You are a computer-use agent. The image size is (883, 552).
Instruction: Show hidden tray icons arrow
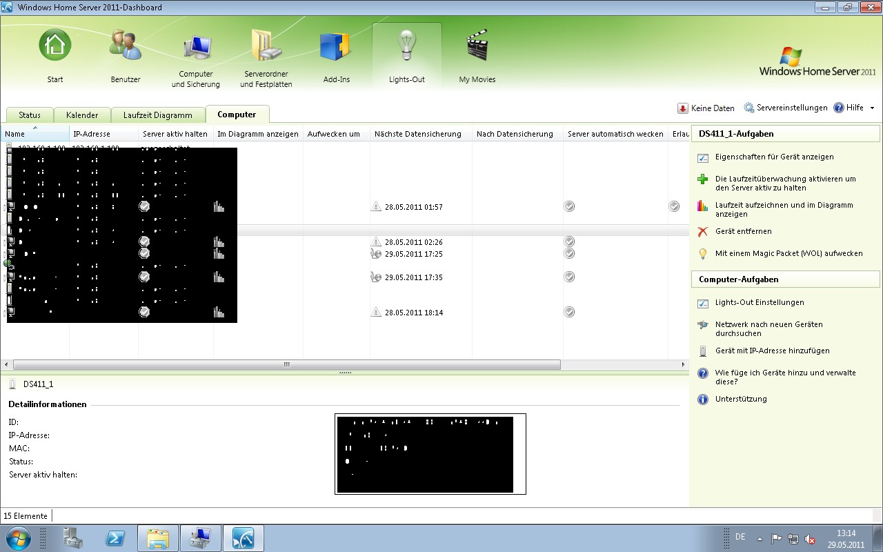[x=760, y=538]
